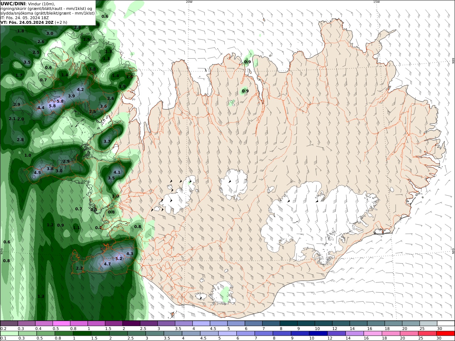
Task: Click the 3.8 precipitation value on the map
Action: tap(50, 169)
